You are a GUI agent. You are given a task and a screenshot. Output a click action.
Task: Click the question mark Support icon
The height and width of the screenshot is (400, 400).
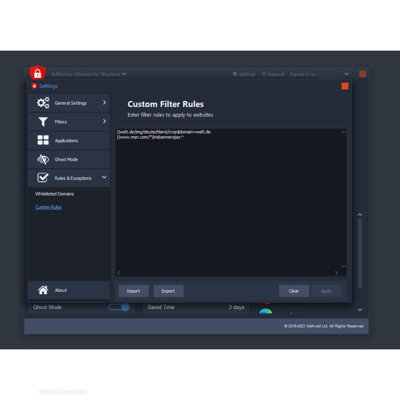[264, 74]
